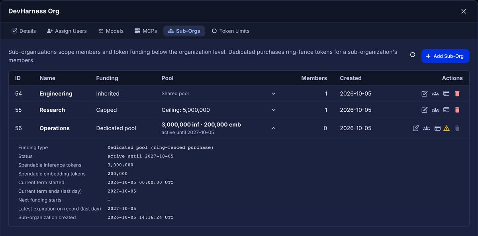Click 'Spendable embedding tokens' label
Viewport: 478px width, 236px height.
pyautogui.click(x=52, y=174)
